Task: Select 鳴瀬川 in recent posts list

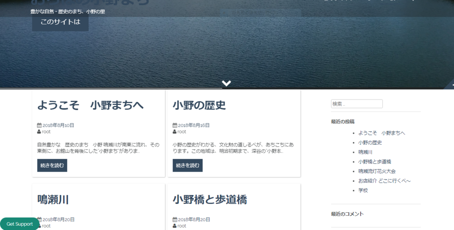Action: (365, 152)
